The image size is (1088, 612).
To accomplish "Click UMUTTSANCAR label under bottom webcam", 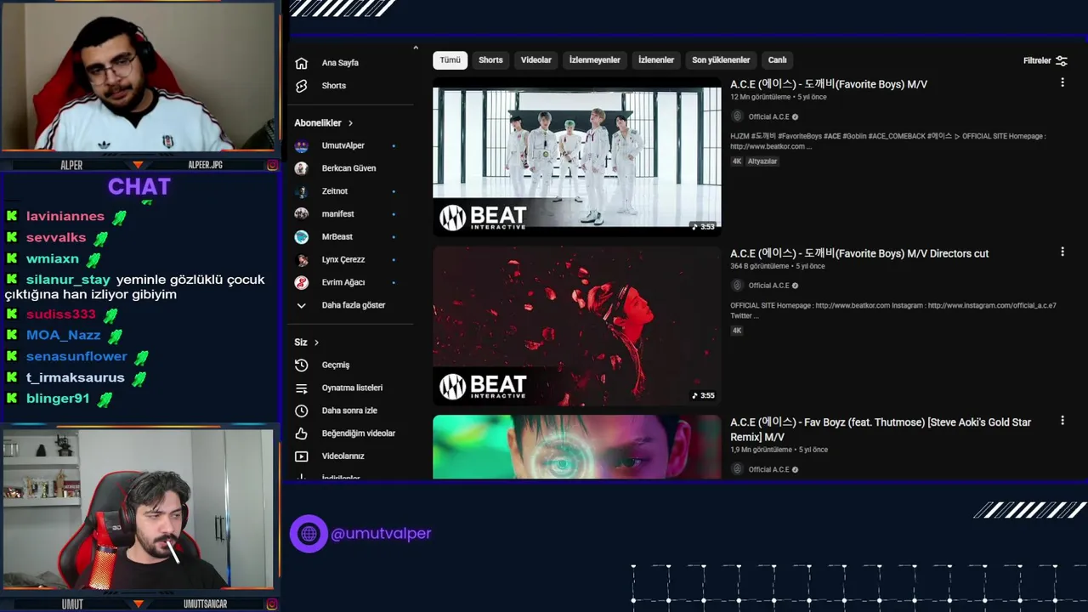I will tap(205, 604).
